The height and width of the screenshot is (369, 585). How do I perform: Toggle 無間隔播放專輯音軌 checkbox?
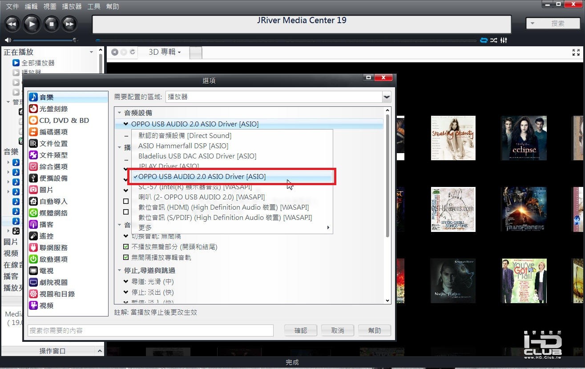click(x=126, y=257)
